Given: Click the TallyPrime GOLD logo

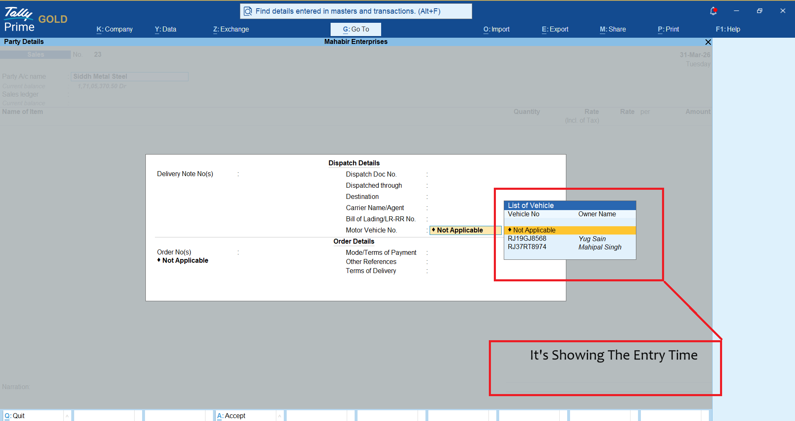Looking at the screenshot, I should [36, 19].
